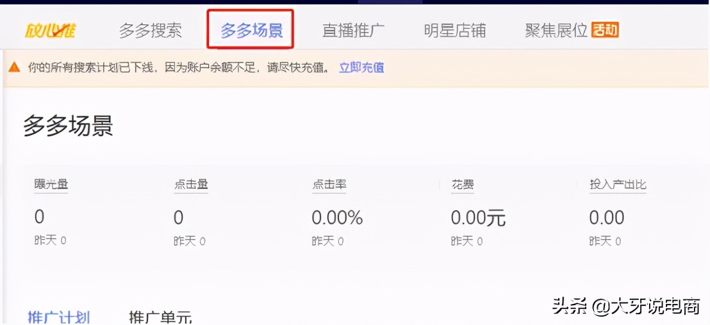
Task: Click 昨天 0 under 投入产出比
Action: pyautogui.click(x=605, y=241)
